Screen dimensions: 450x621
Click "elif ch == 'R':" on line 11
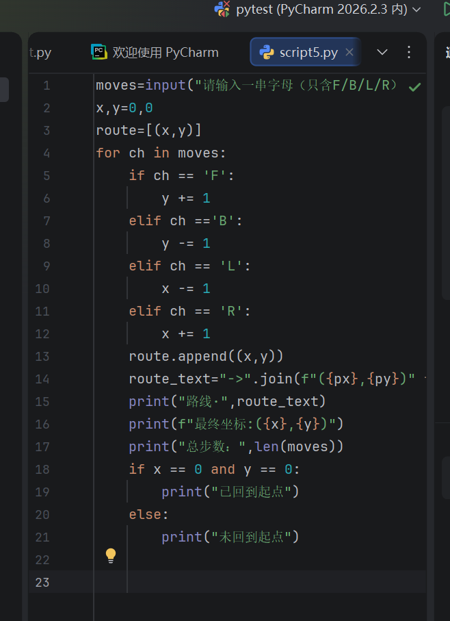(190, 312)
